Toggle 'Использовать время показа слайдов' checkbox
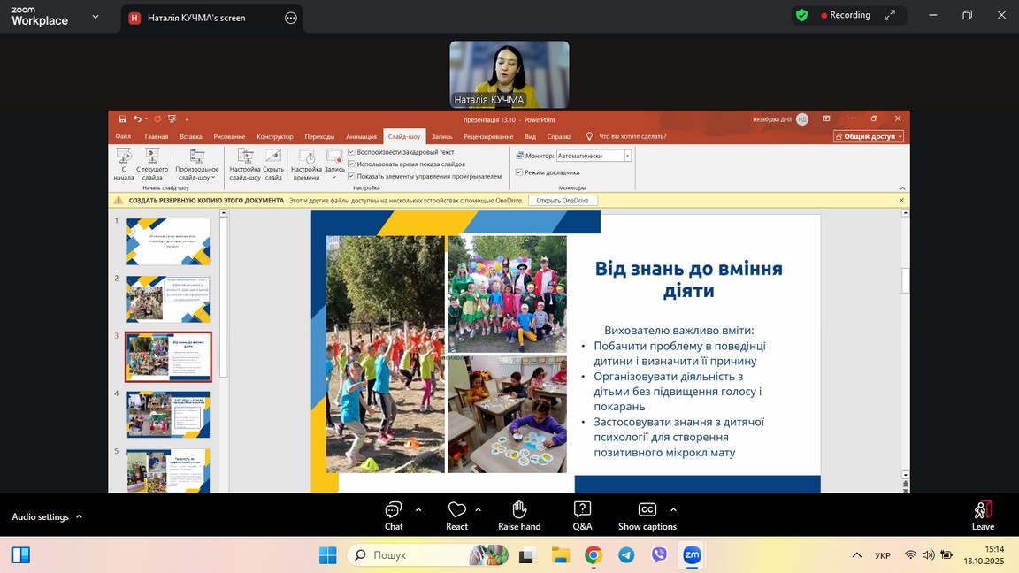1019x573 pixels. [x=352, y=164]
